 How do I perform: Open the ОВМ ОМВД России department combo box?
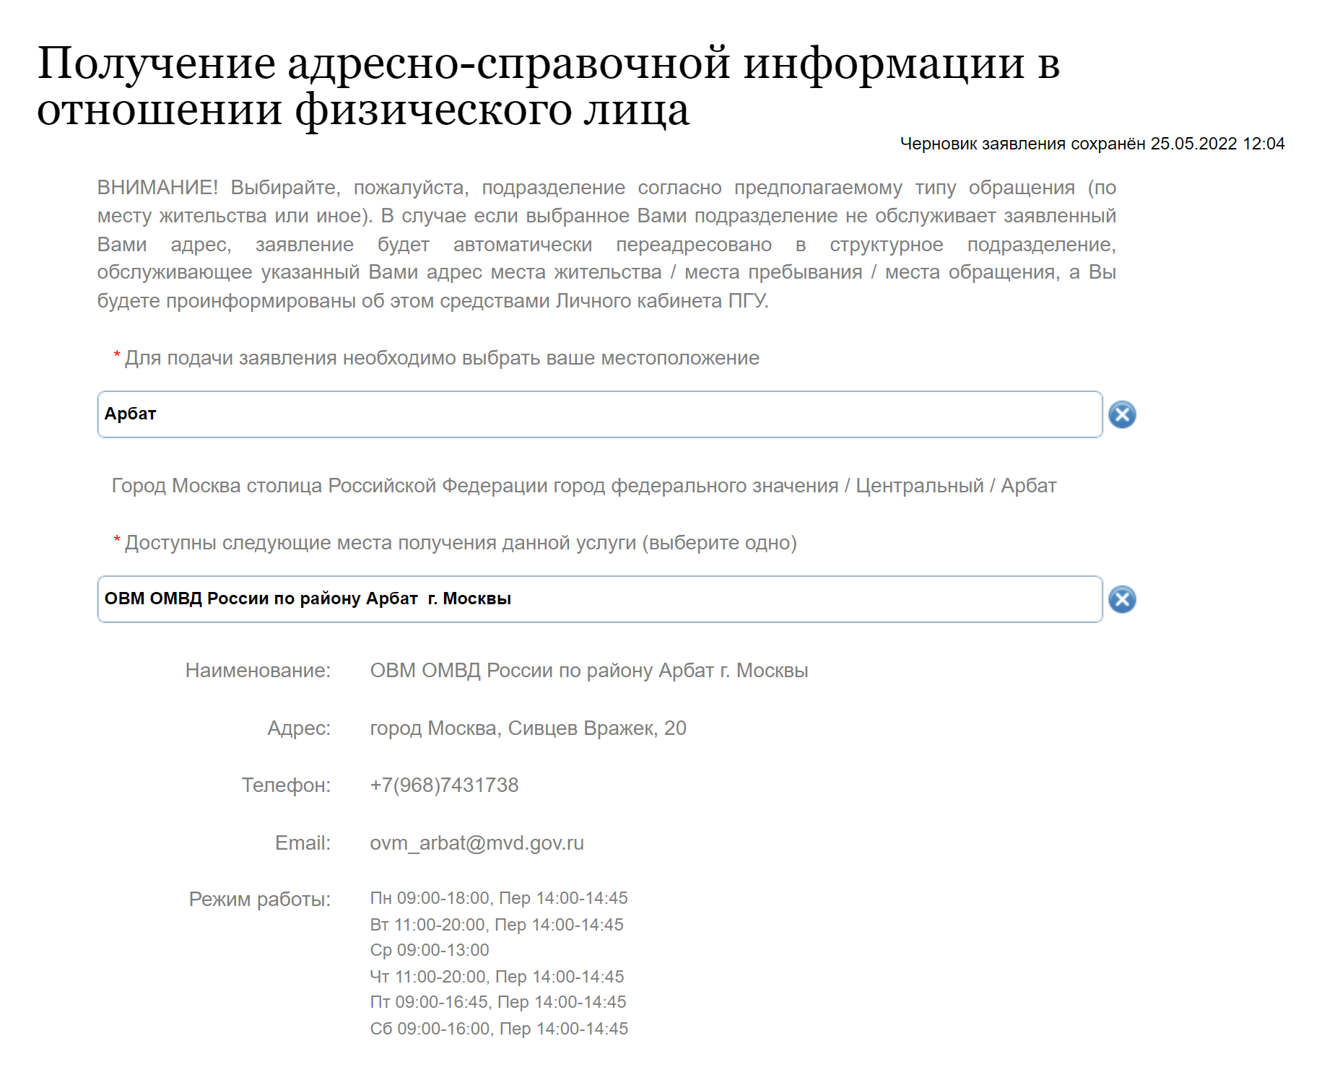600,599
